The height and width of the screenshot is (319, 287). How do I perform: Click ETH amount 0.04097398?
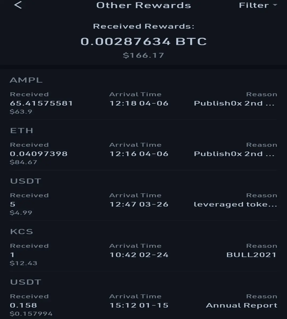(x=39, y=154)
